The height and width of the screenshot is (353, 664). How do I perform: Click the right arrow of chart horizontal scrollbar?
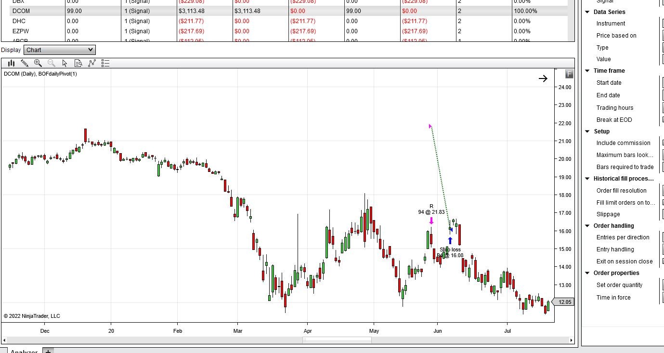572,340
